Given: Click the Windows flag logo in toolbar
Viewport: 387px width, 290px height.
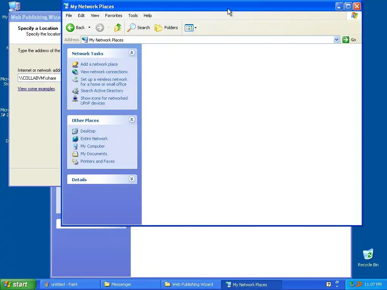Looking at the screenshot, I should (x=354, y=15).
